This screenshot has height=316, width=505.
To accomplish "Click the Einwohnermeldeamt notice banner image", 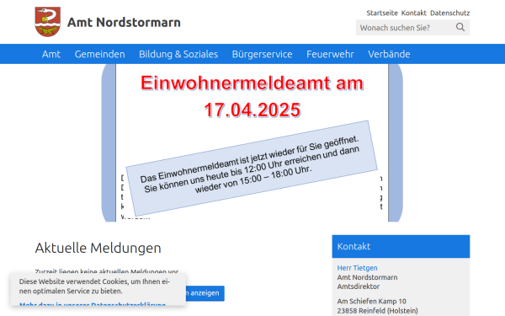I will coord(252,143).
